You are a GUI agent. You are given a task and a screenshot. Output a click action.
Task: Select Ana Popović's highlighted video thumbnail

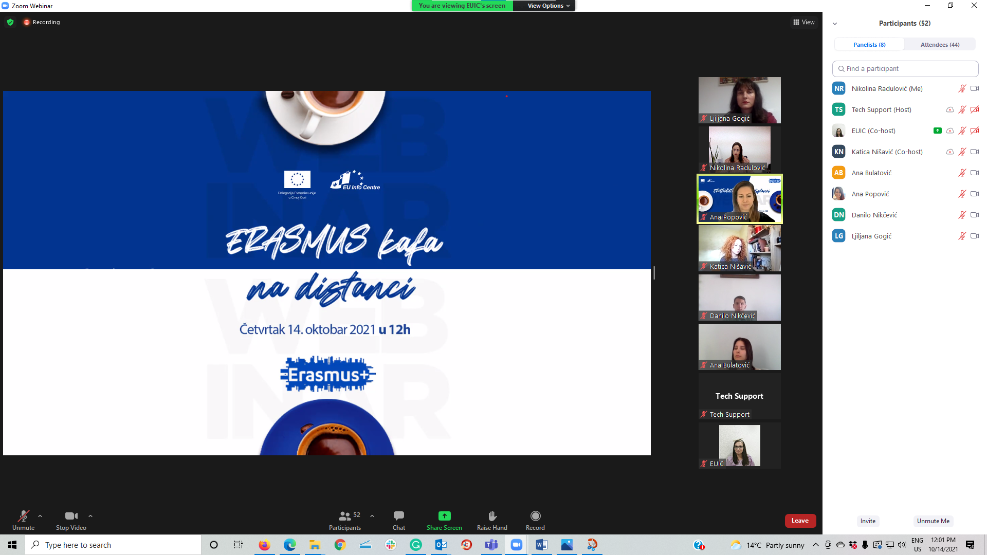(739, 199)
